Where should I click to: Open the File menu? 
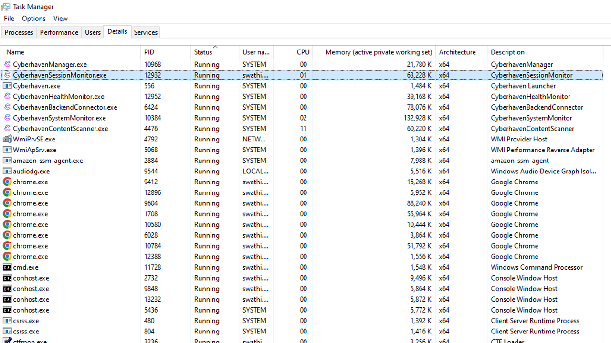pyautogui.click(x=9, y=19)
